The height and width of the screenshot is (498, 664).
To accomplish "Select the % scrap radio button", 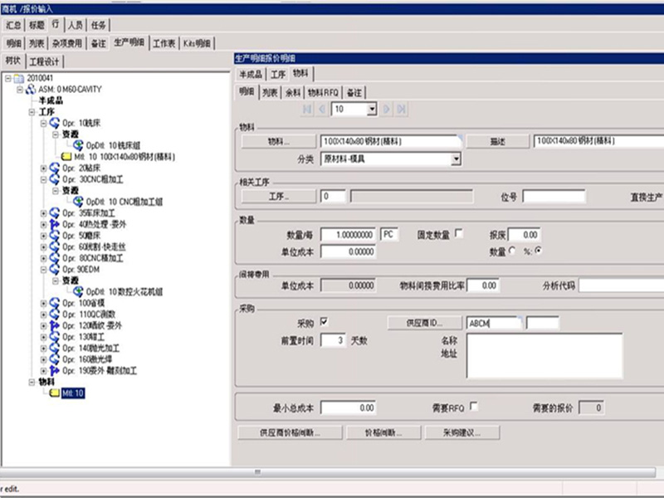I will [x=538, y=251].
